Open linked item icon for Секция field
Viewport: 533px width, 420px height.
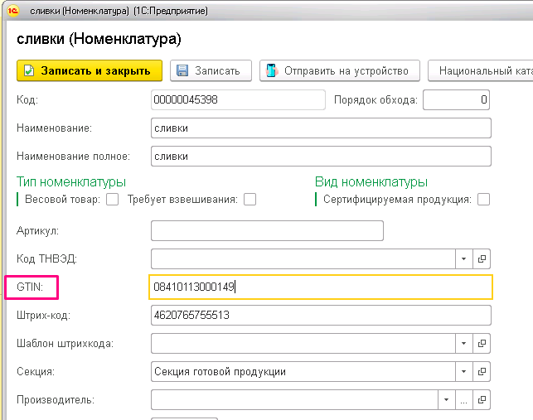click(x=482, y=371)
